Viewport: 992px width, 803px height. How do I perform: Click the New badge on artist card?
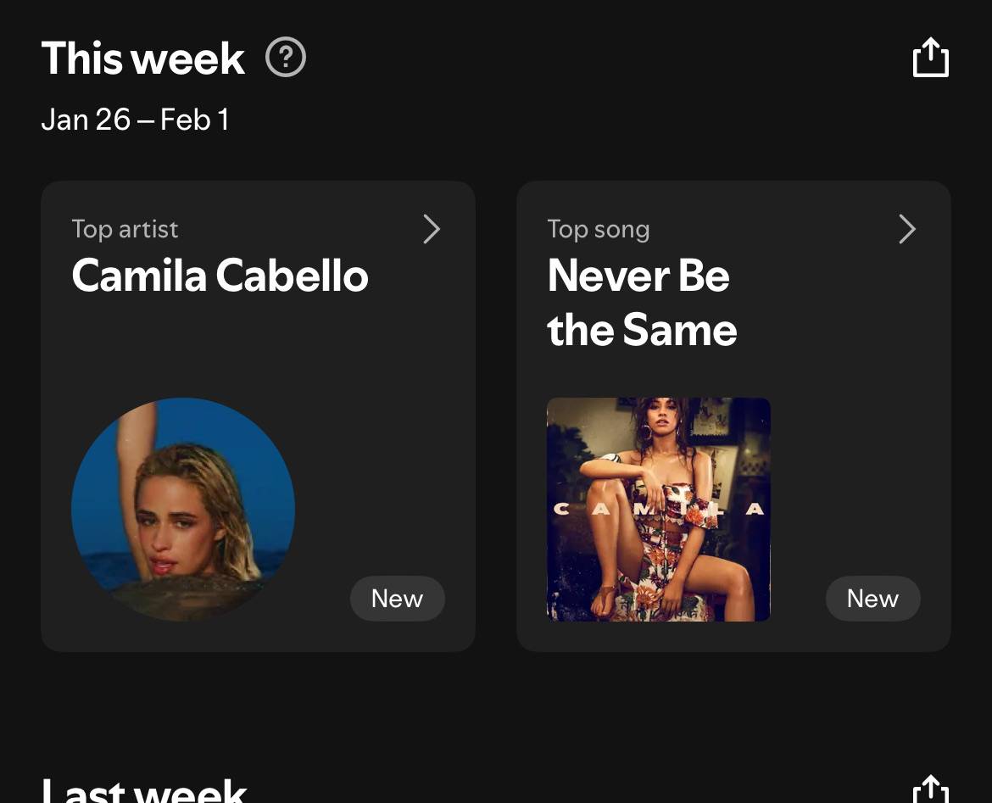pyautogui.click(x=397, y=599)
